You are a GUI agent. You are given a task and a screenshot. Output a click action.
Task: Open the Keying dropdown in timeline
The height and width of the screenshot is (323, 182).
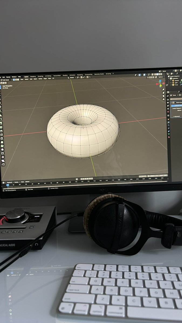(x=17, y=182)
